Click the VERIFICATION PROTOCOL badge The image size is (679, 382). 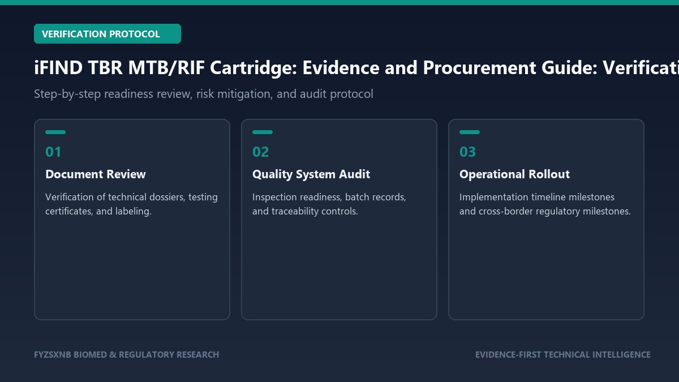(108, 34)
